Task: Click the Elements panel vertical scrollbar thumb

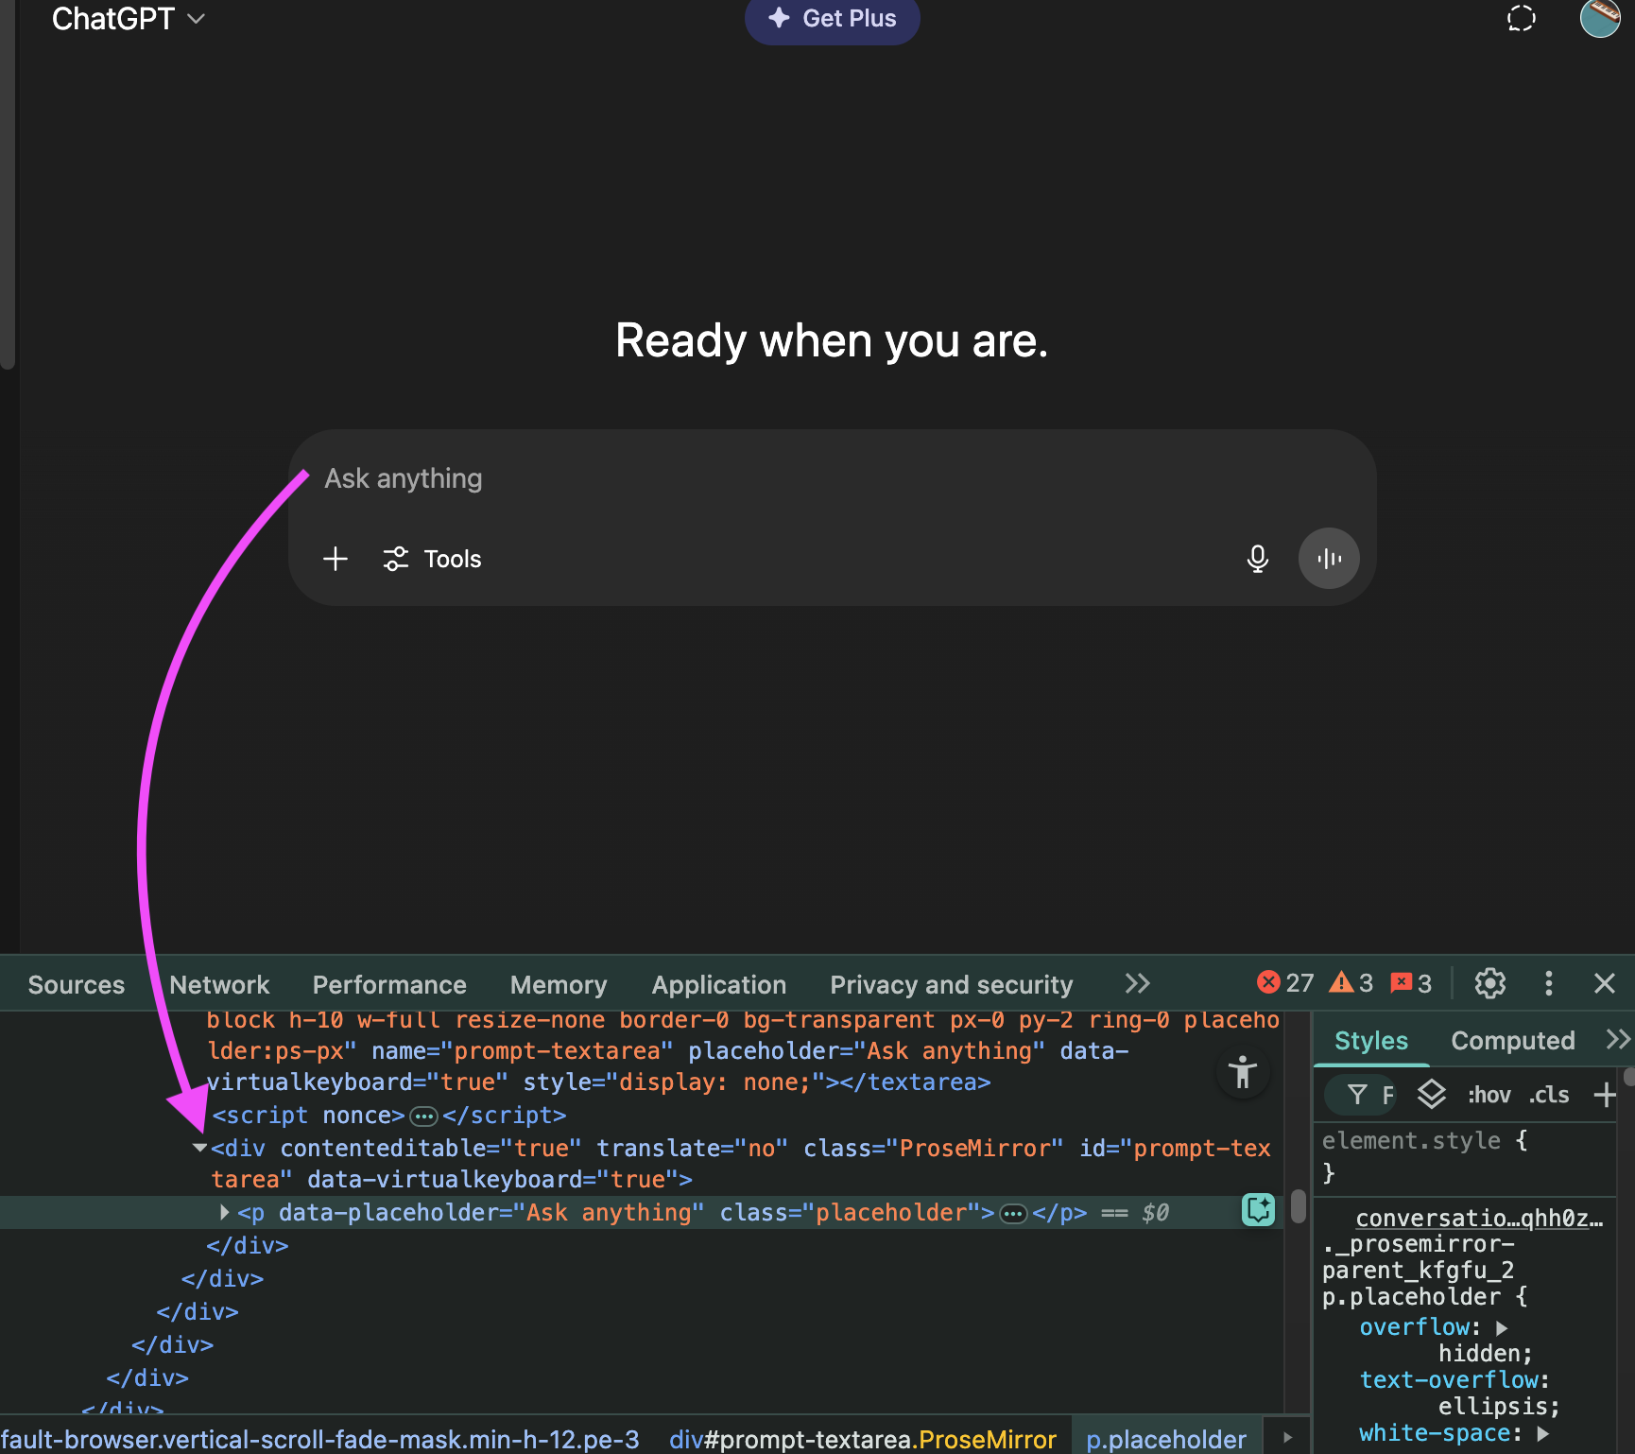Action: tap(1299, 1205)
